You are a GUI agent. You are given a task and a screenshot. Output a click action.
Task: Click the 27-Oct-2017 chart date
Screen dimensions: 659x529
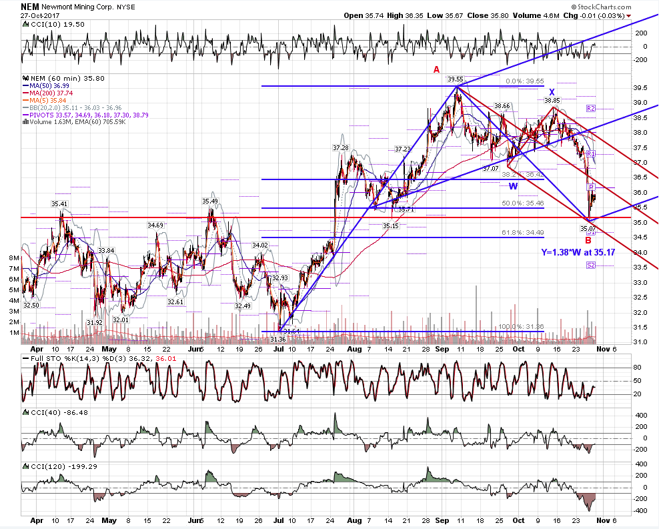(x=40, y=15)
